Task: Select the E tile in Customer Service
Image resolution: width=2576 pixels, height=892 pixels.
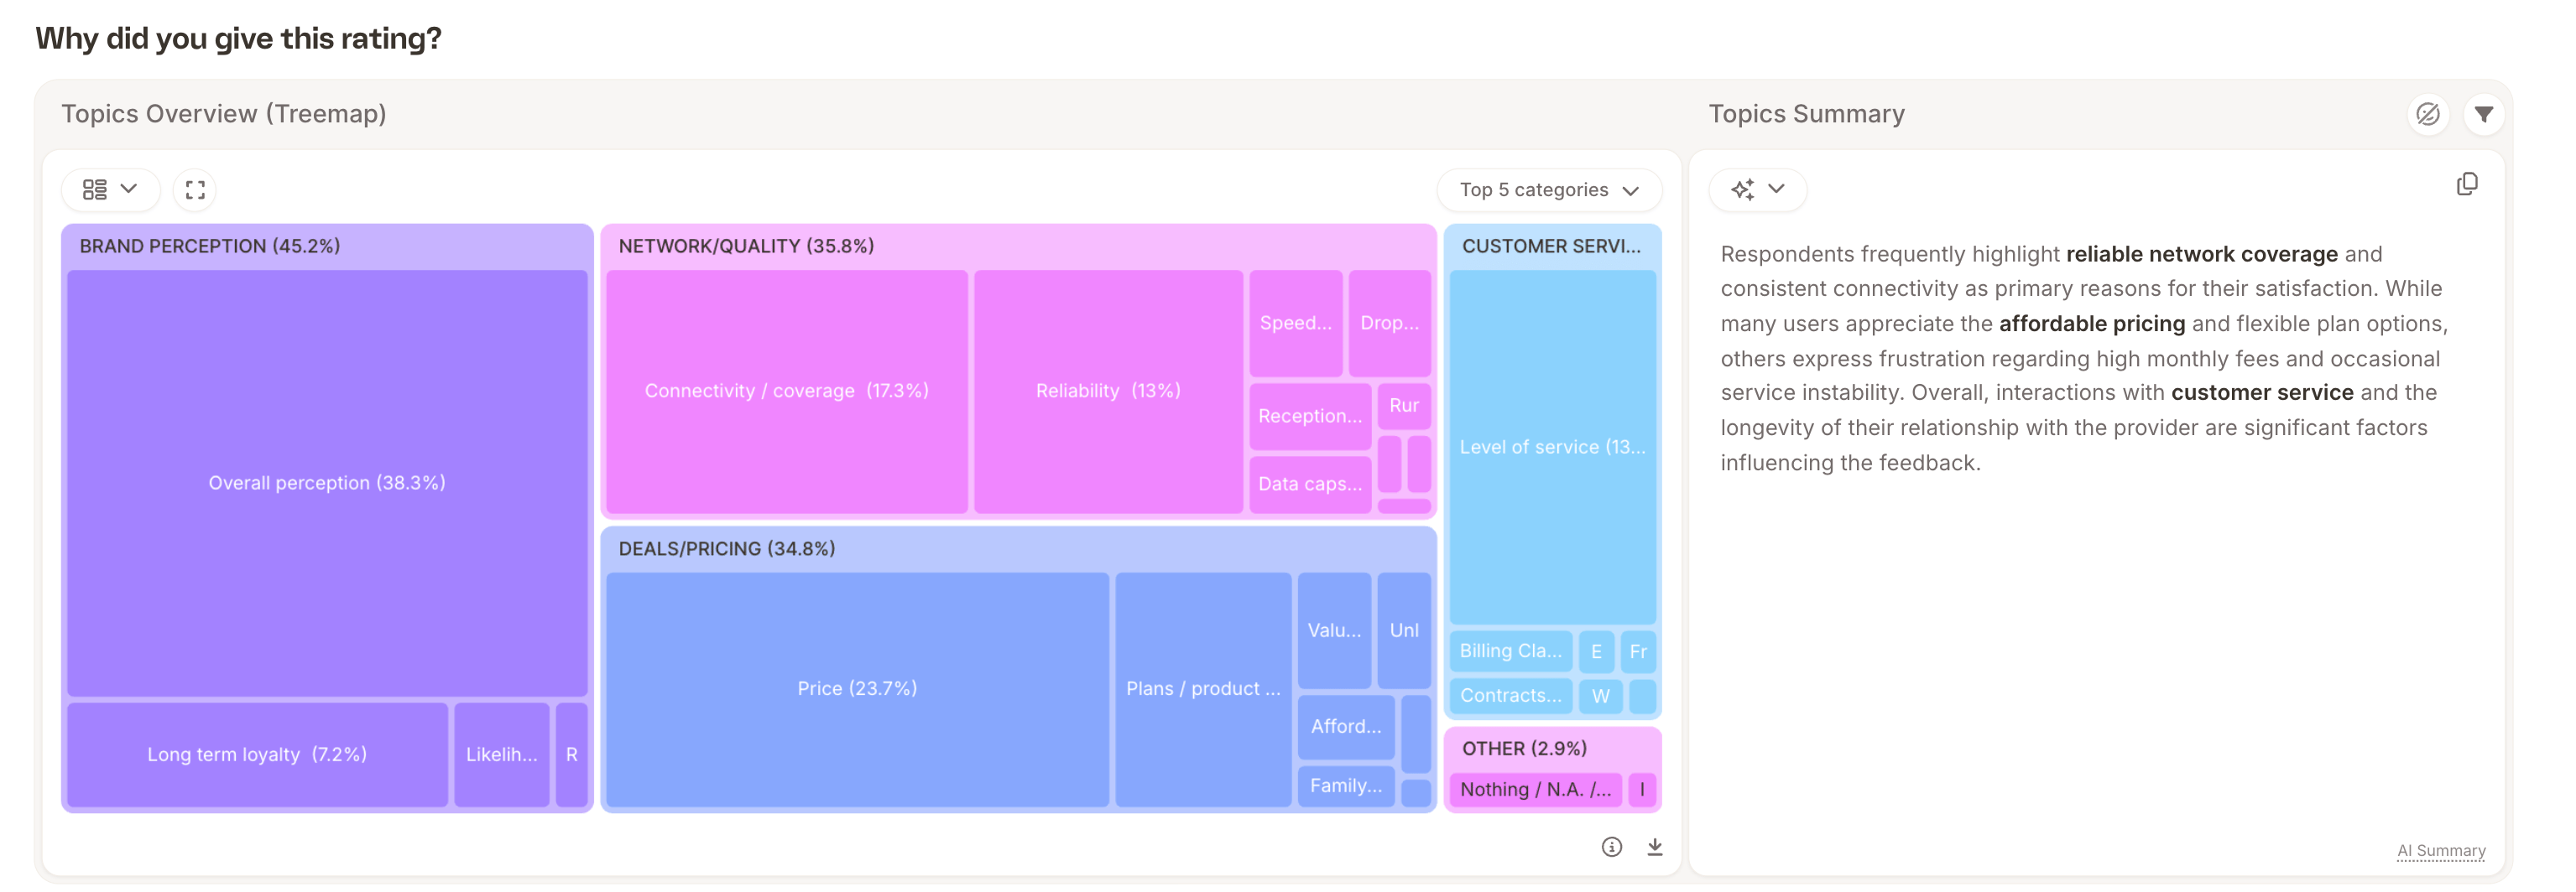Action: [1596, 651]
